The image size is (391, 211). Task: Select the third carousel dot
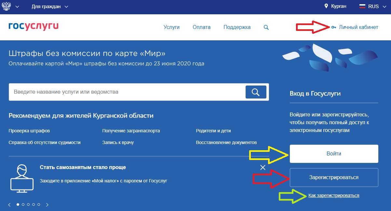point(28,204)
